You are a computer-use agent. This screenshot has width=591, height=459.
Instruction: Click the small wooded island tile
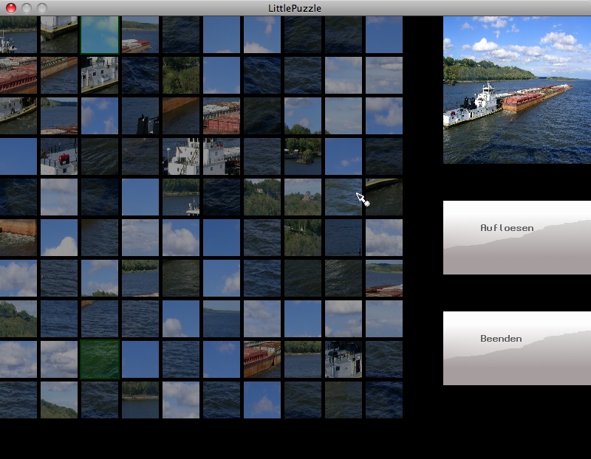[x=303, y=156]
